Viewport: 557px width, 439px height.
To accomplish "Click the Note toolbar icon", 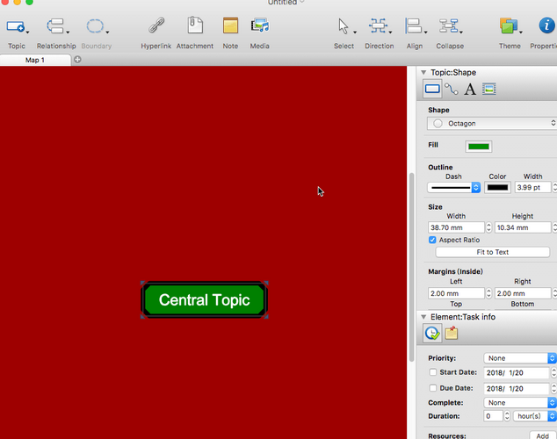I will point(230,25).
